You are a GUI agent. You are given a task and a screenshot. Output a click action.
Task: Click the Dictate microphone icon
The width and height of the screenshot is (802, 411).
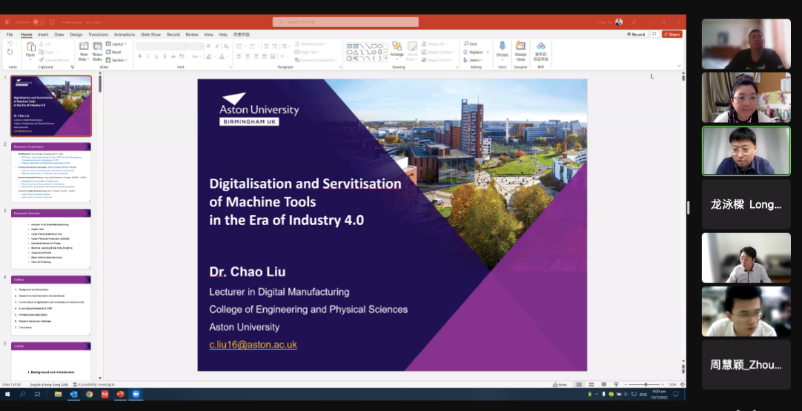pyautogui.click(x=502, y=46)
